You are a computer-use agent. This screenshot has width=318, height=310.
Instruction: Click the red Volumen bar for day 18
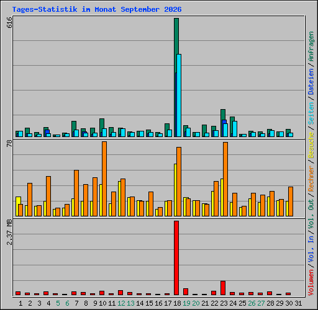176,258
